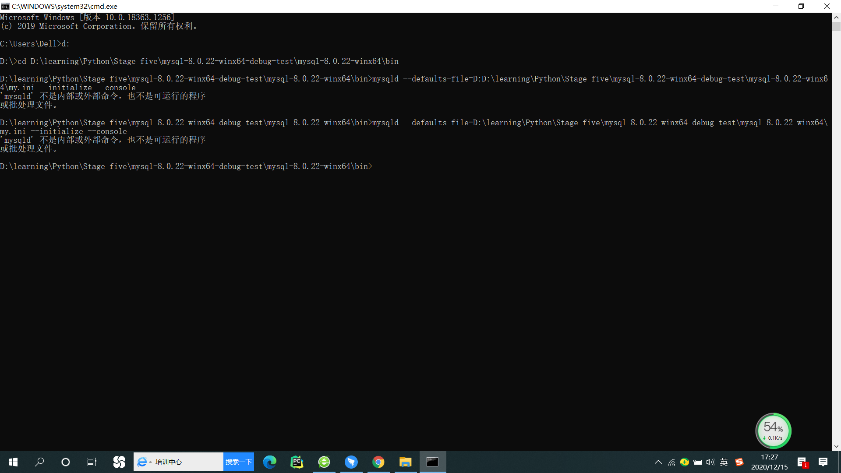Open Task View on the taskbar
The width and height of the screenshot is (841, 473).
coord(92,462)
